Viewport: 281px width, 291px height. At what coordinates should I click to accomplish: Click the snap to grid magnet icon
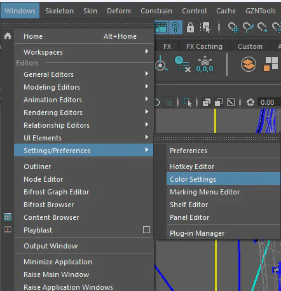tap(233, 27)
